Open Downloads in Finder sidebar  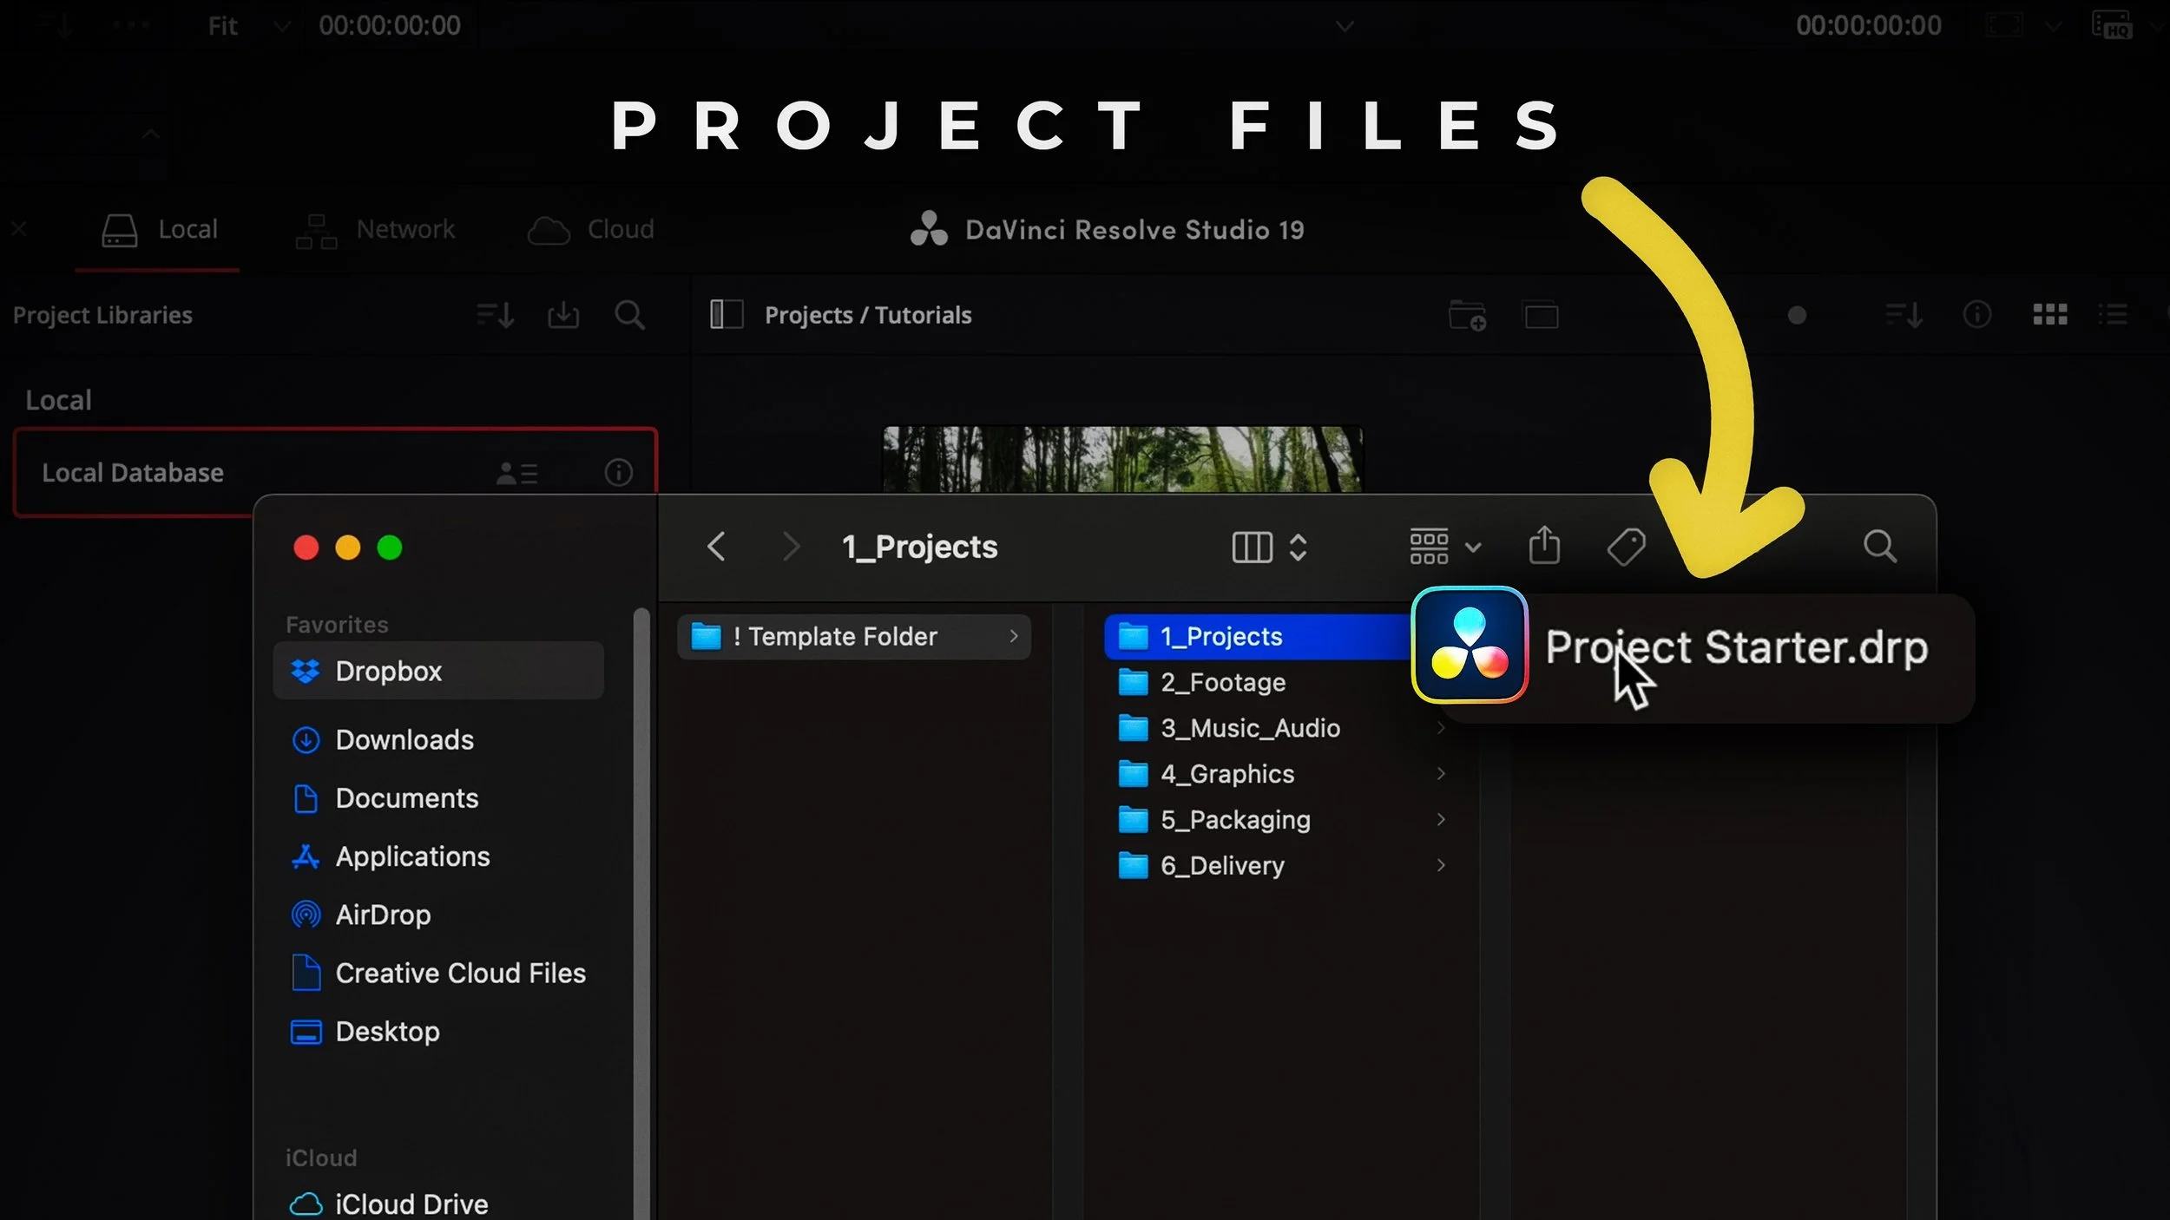pos(404,740)
